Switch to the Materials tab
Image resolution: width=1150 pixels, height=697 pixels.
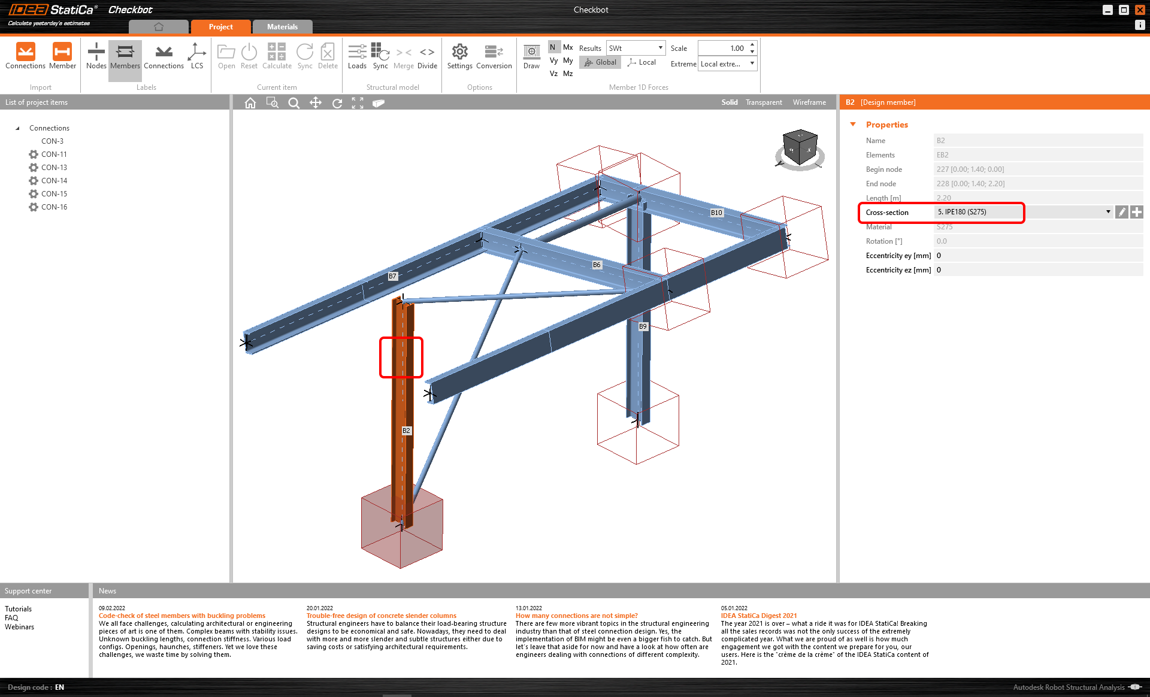point(282,26)
